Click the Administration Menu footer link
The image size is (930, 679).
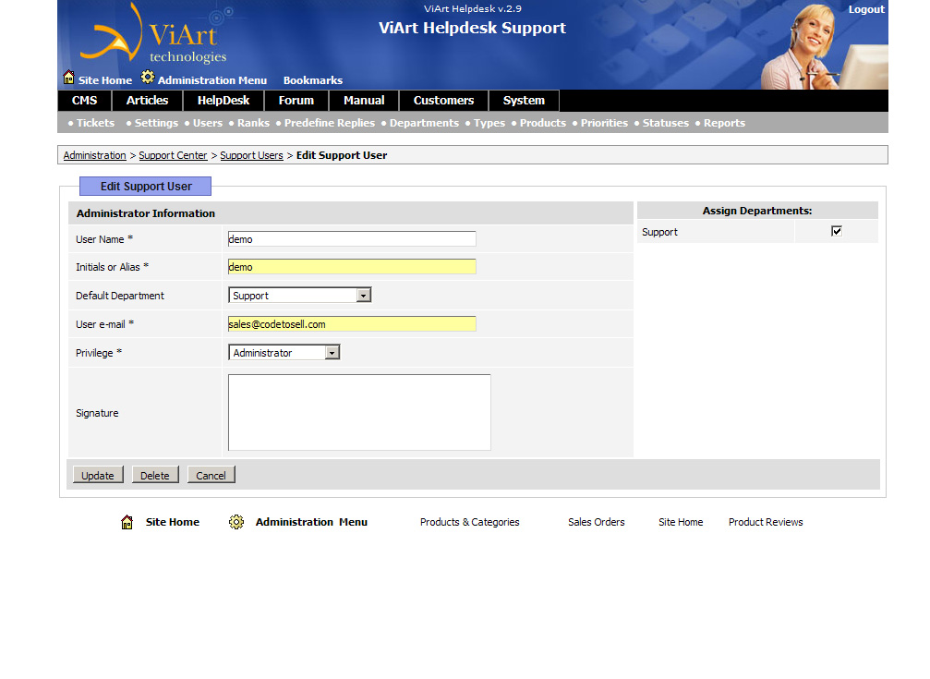(311, 522)
